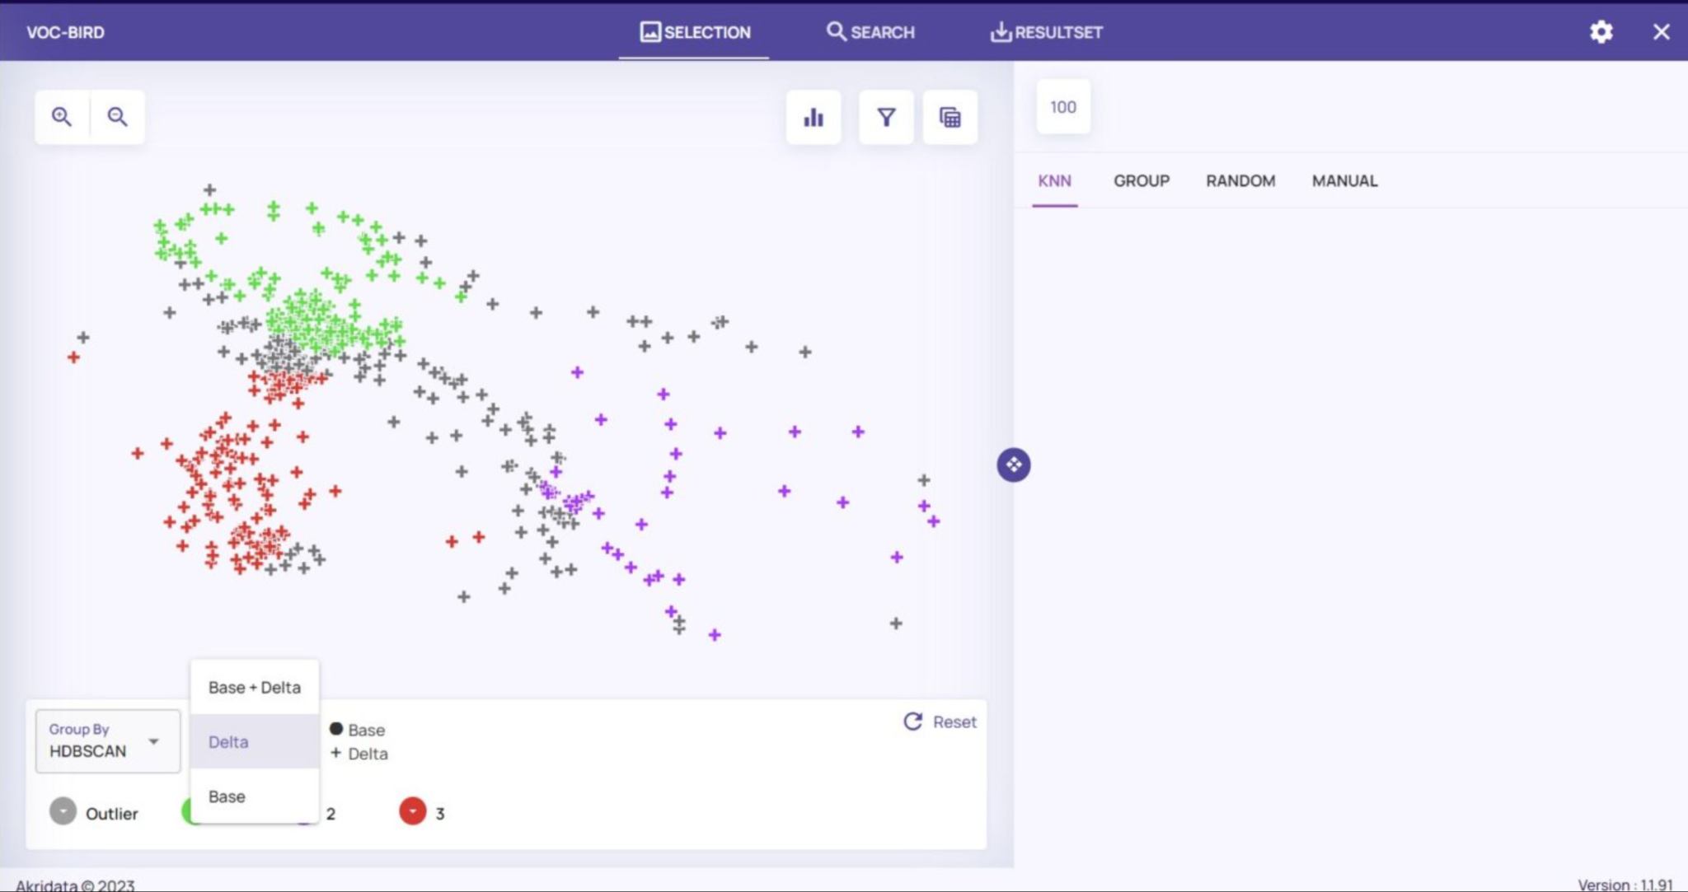Screen dimensions: 1688x892
Task: Toggle the red cluster 3 swatch
Action: [413, 812]
